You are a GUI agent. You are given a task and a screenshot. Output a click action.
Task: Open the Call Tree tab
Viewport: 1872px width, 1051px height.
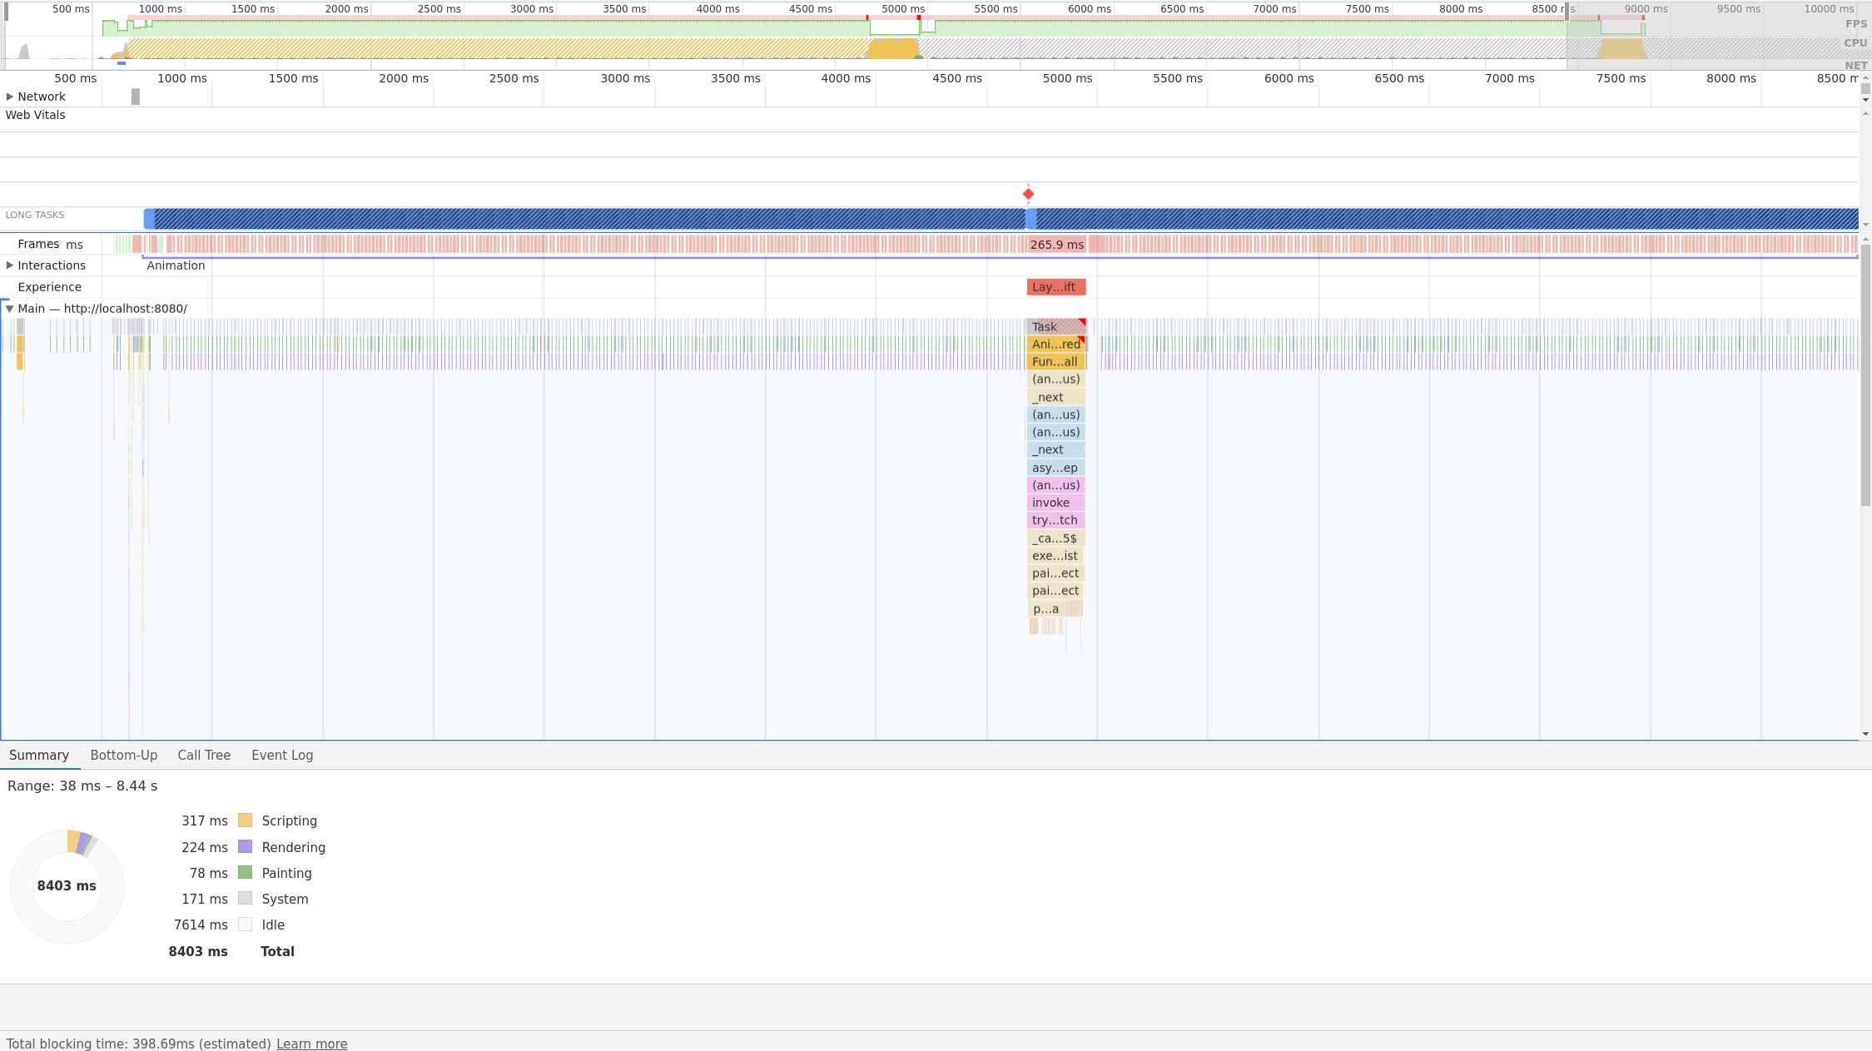tap(204, 755)
